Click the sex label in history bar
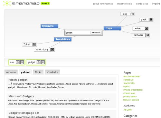161x118 pixels. click(x=12, y=62)
